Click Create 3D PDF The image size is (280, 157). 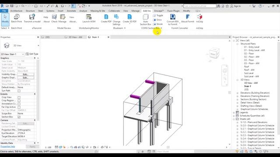129,18
